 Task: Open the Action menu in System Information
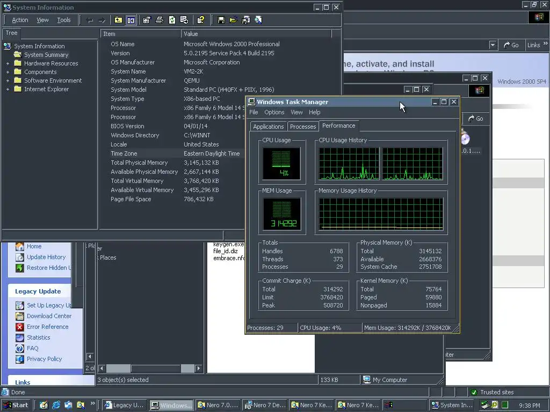click(20, 20)
